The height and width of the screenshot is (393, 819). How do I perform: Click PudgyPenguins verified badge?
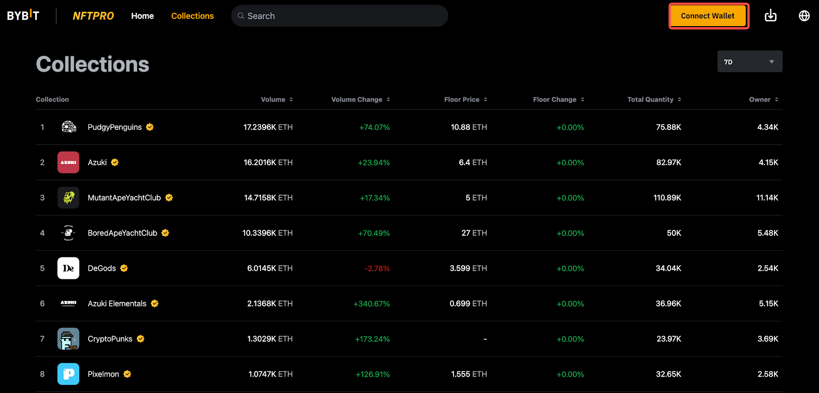150,127
